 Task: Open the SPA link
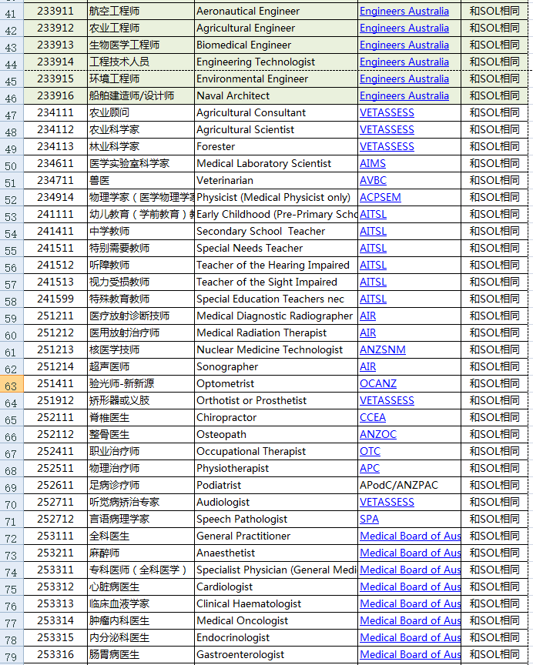[369, 520]
